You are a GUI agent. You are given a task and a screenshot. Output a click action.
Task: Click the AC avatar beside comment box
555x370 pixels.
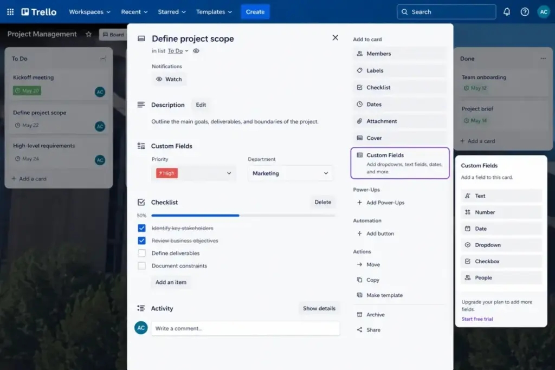pos(141,328)
